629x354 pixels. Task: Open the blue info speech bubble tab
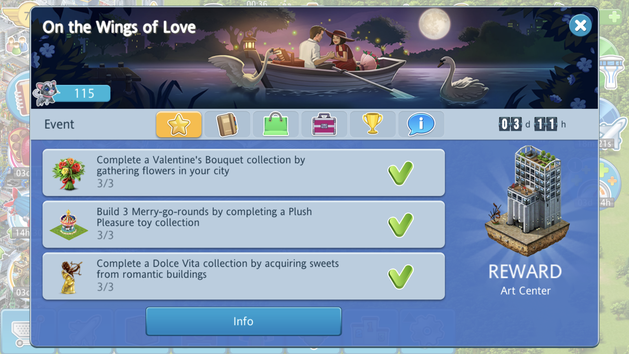pos(421,124)
